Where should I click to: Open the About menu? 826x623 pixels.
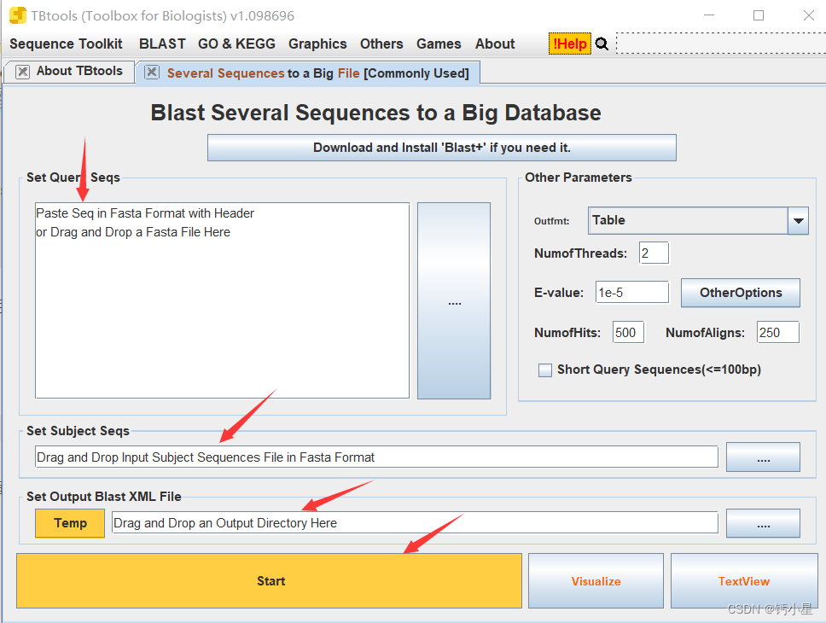pos(495,44)
